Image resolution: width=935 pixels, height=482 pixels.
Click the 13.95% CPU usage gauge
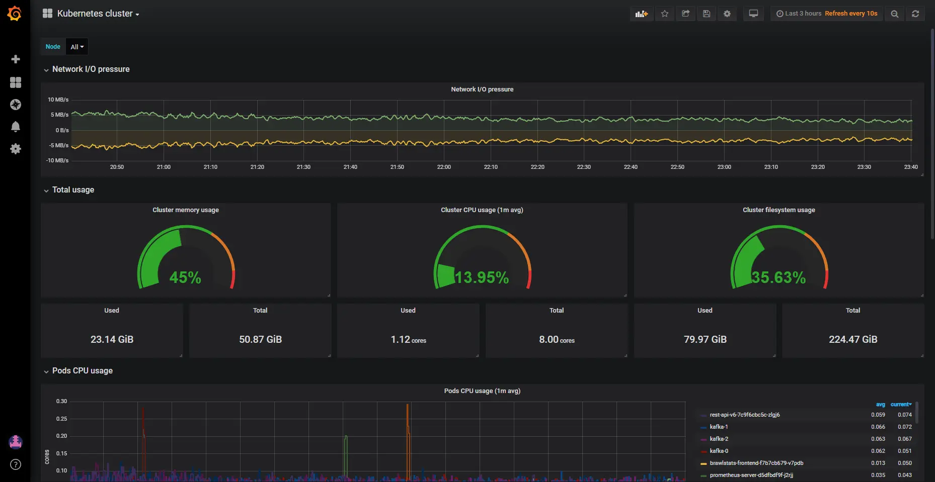[482, 257]
